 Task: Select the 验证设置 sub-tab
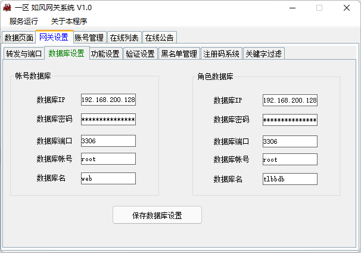140,54
